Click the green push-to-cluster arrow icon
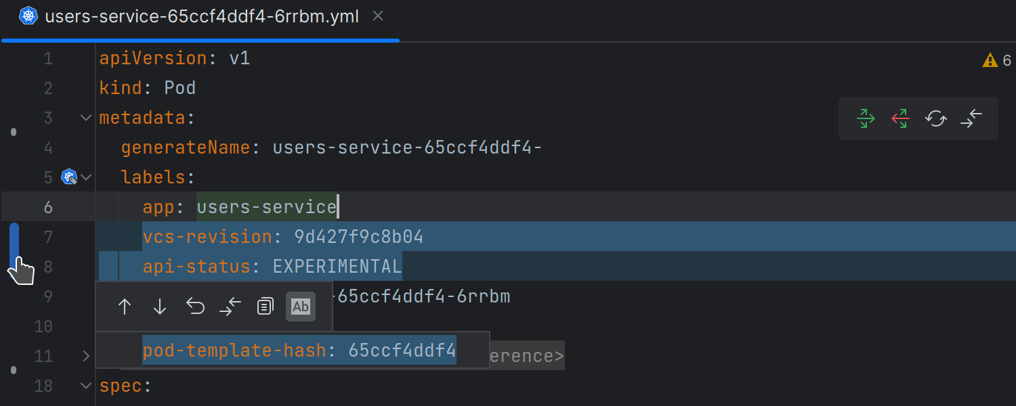The image size is (1016, 406). (866, 118)
